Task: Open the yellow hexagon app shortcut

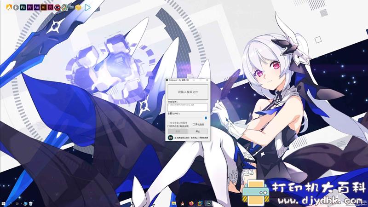Action: [78, 7]
